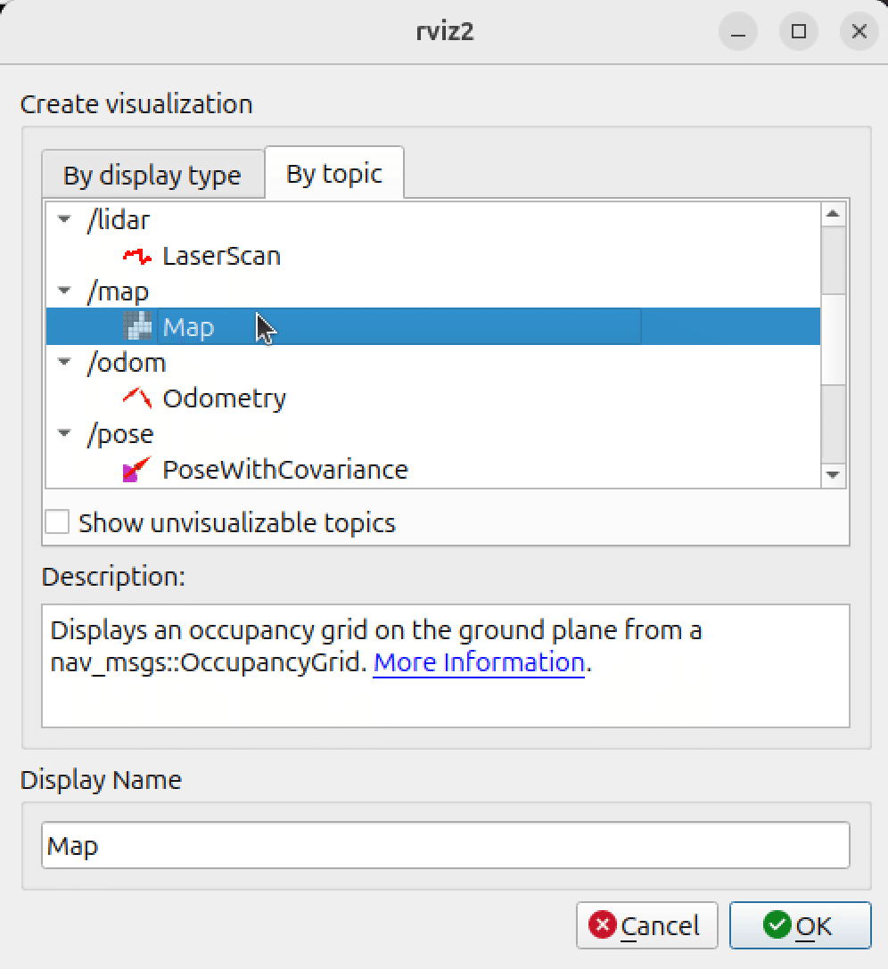Switch to the By display type tab
The width and height of the screenshot is (888, 969).
pos(152,175)
